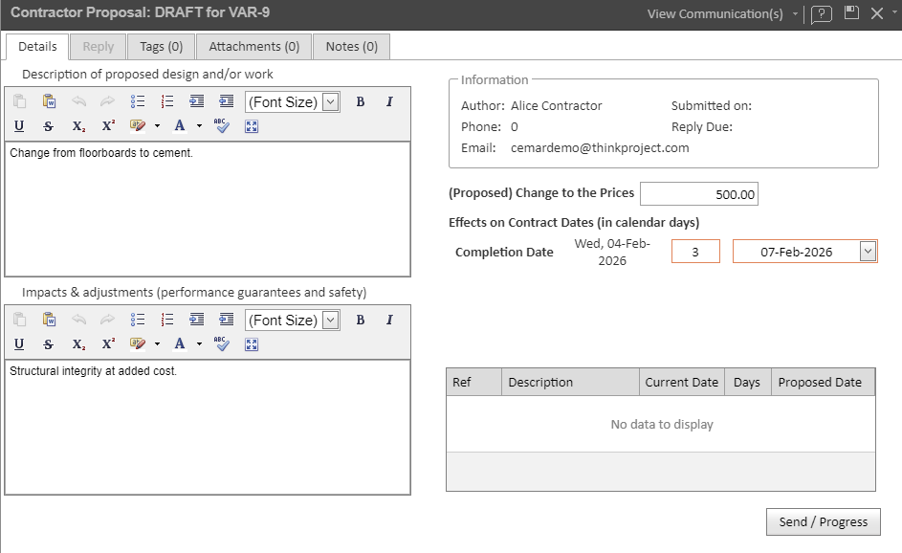Image resolution: width=902 pixels, height=553 pixels.
Task: Apply subscript in the Impacts editor toolbar
Action: click(x=78, y=344)
